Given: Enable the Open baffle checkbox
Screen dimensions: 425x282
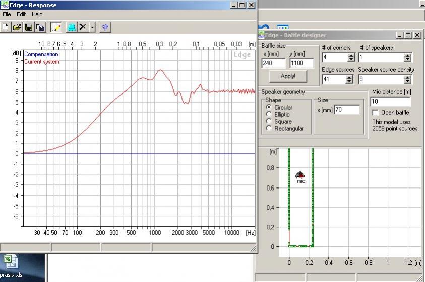Looking at the screenshot, I should coord(375,113).
